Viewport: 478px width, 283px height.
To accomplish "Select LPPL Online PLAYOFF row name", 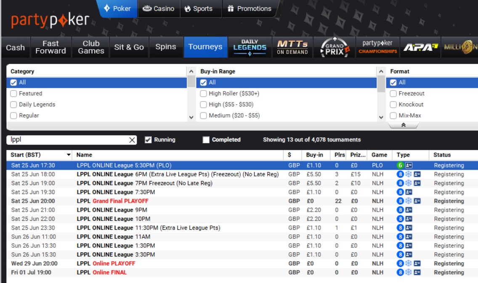I will point(106,264).
